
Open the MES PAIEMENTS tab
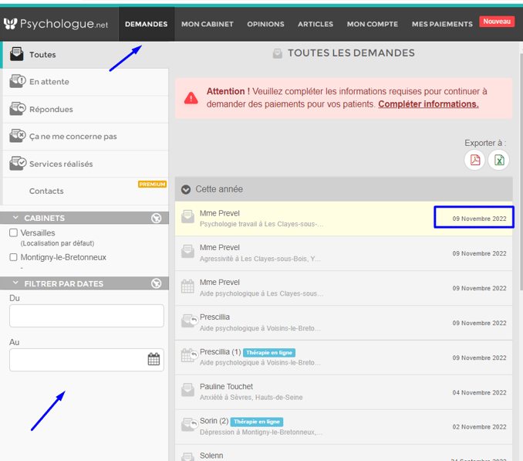442,24
